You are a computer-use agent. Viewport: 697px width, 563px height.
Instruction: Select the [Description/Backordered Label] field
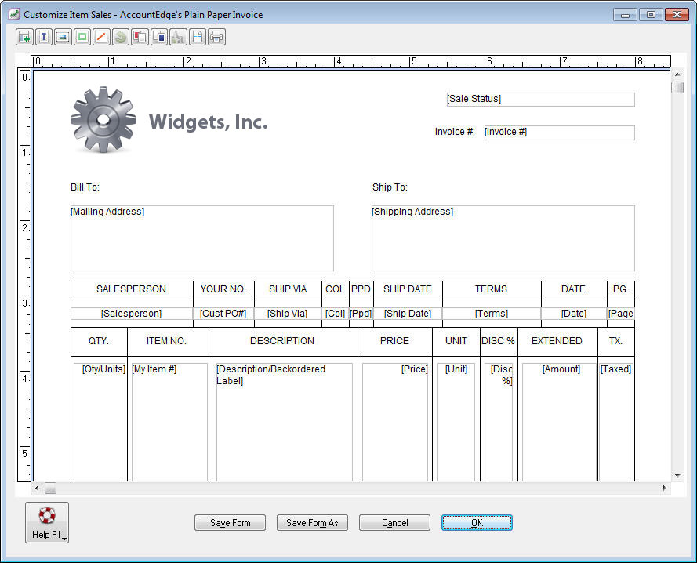[x=285, y=422]
